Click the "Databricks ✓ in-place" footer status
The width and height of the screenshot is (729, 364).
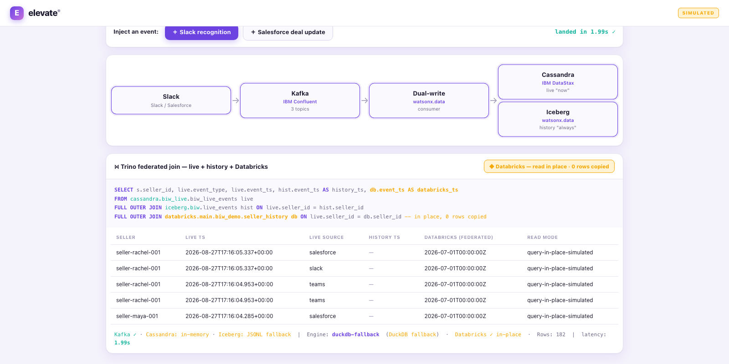(488, 334)
